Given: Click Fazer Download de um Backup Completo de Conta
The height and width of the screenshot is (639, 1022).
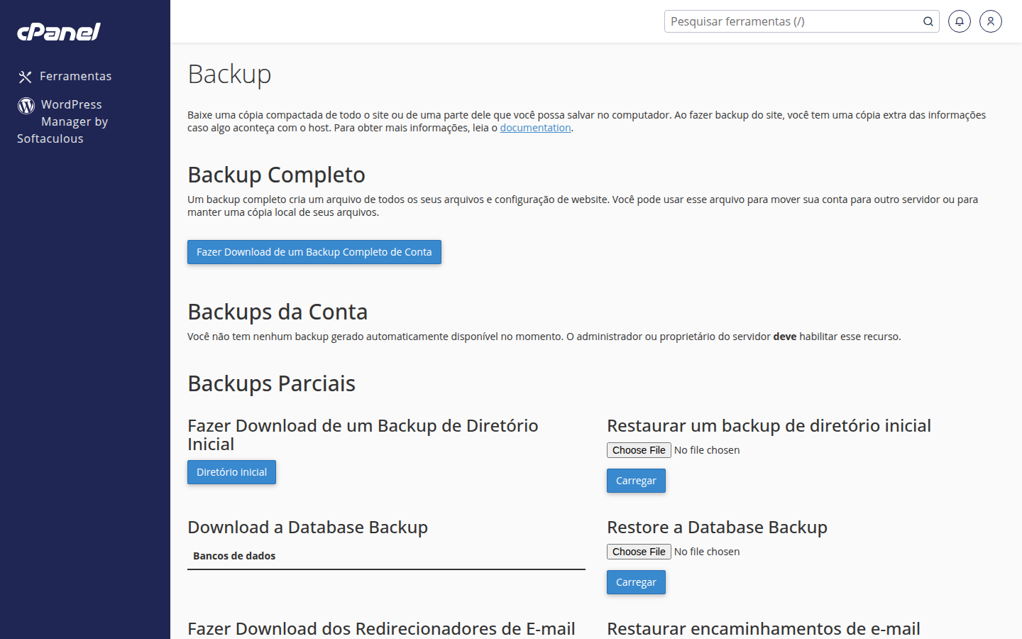Looking at the screenshot, I should pyautogui.click(x=314, y=252).
